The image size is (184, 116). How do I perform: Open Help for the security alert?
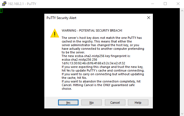138,103
